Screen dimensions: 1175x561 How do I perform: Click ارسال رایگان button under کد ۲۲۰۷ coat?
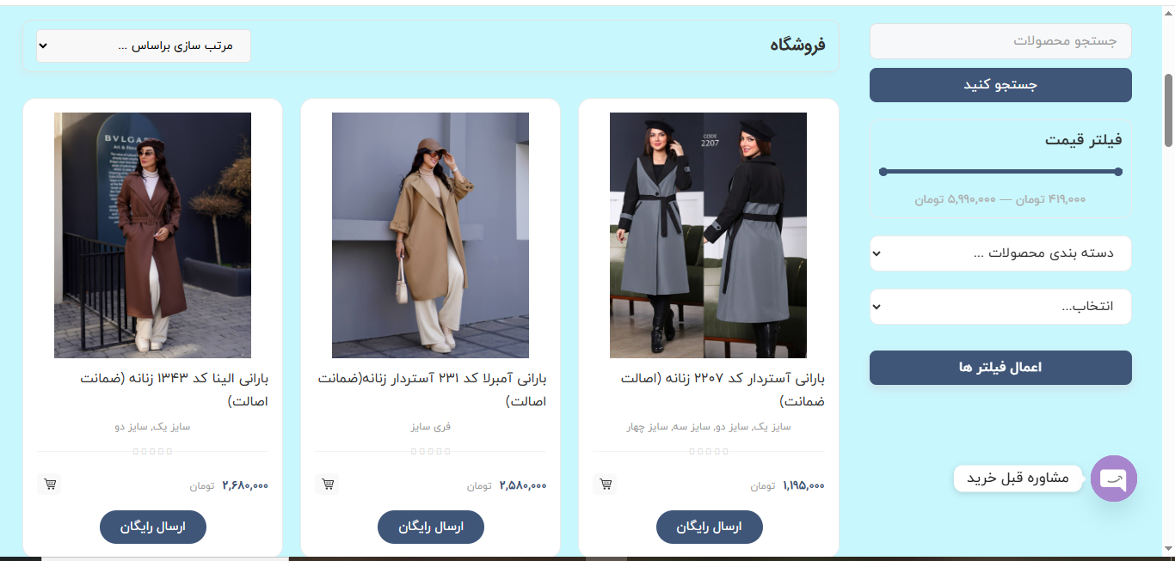point(710,527)
